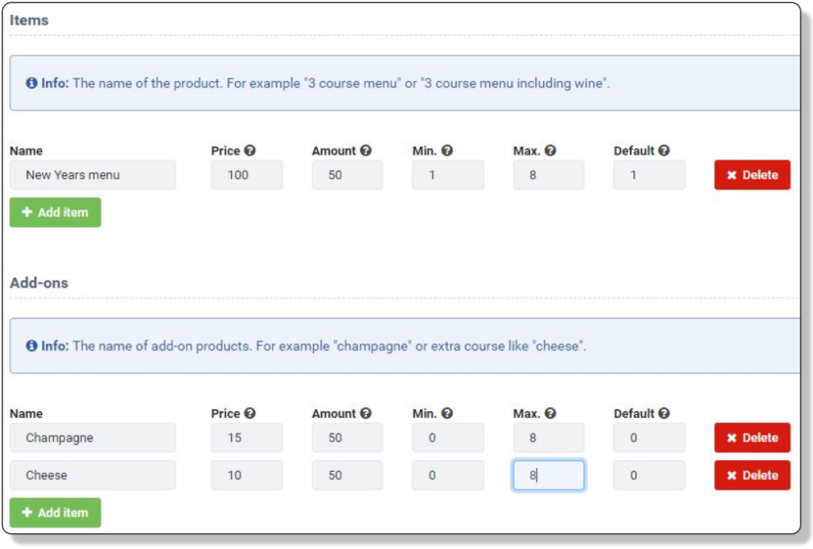
Task: Delete the Cheese add-on
Action: 753,475
